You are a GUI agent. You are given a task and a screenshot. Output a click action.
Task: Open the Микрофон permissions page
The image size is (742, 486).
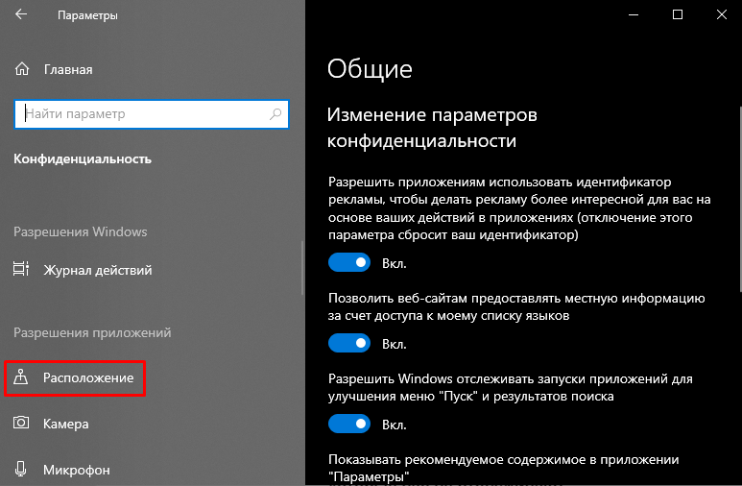[77, 470]
